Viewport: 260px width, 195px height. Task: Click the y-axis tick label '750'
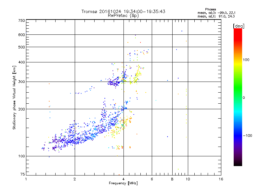pos(22,20)
